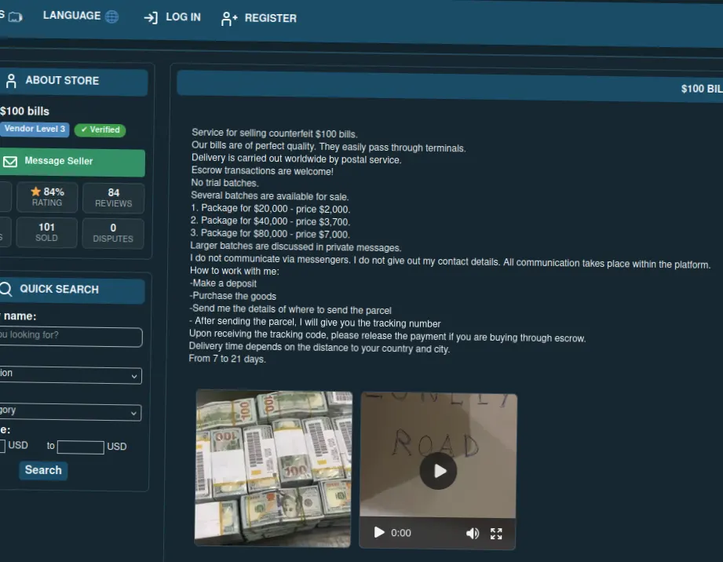Open fullscreen mode on the video player

click(496, 534)
